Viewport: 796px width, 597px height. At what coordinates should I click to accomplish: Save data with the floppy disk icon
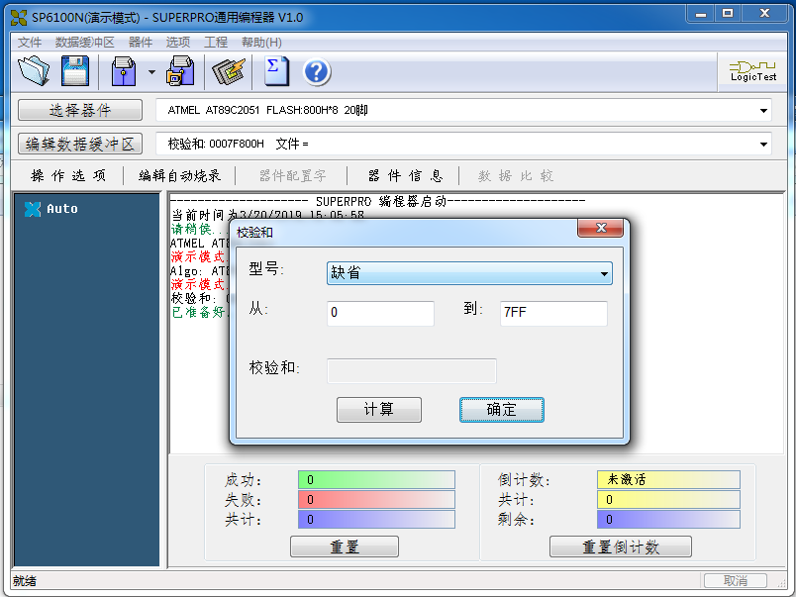coord(74,70)
